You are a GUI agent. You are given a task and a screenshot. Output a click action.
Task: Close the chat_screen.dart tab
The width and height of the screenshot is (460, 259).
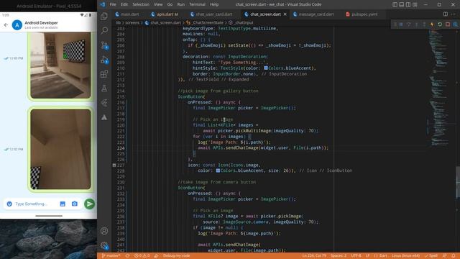click(285, 14)
